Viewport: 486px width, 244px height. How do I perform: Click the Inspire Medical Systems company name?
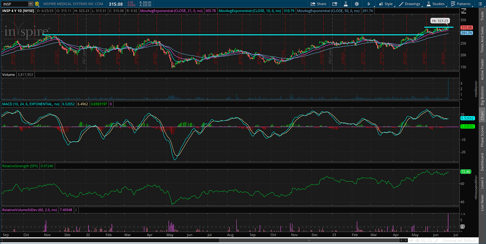click(73, 4)
